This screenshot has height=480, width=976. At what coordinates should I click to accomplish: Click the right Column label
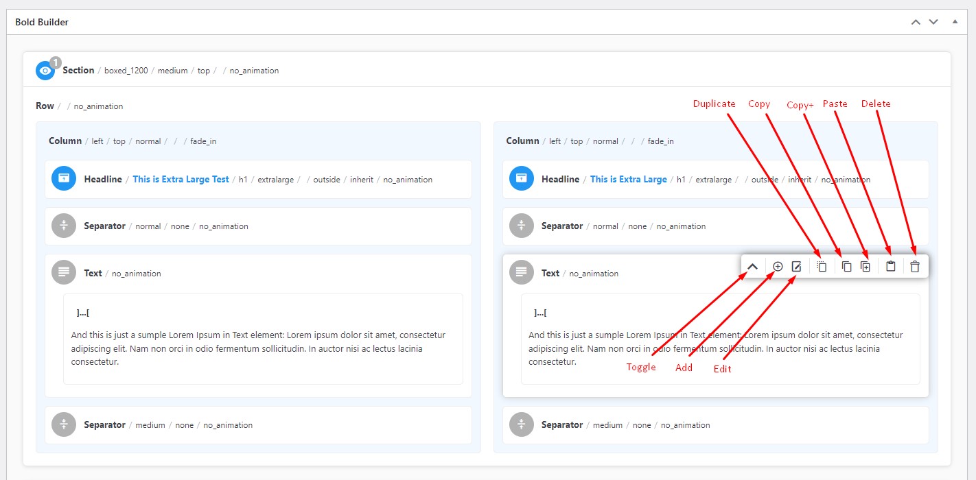pos(522,141)
